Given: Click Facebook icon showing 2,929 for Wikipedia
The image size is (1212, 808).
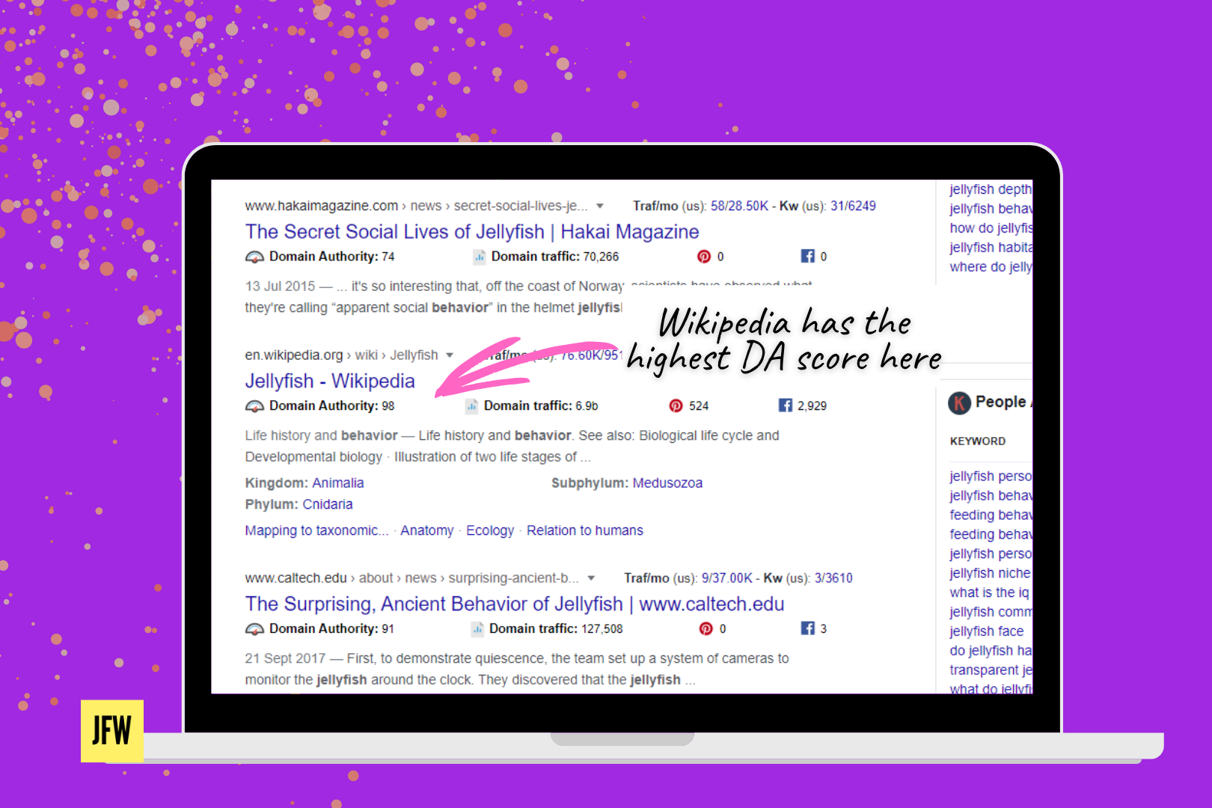Looking at the screenshot, I should point(786,405).
